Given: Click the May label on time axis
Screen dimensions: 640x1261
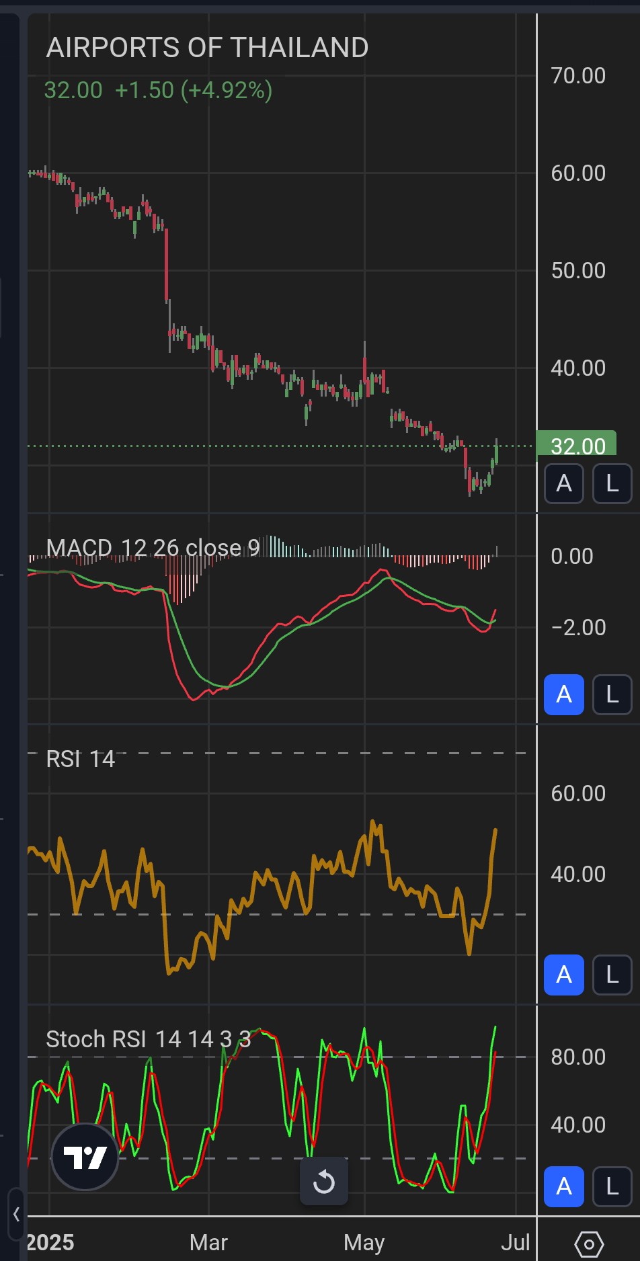Looking at the screenshot, I should (x=364, y=1242).
